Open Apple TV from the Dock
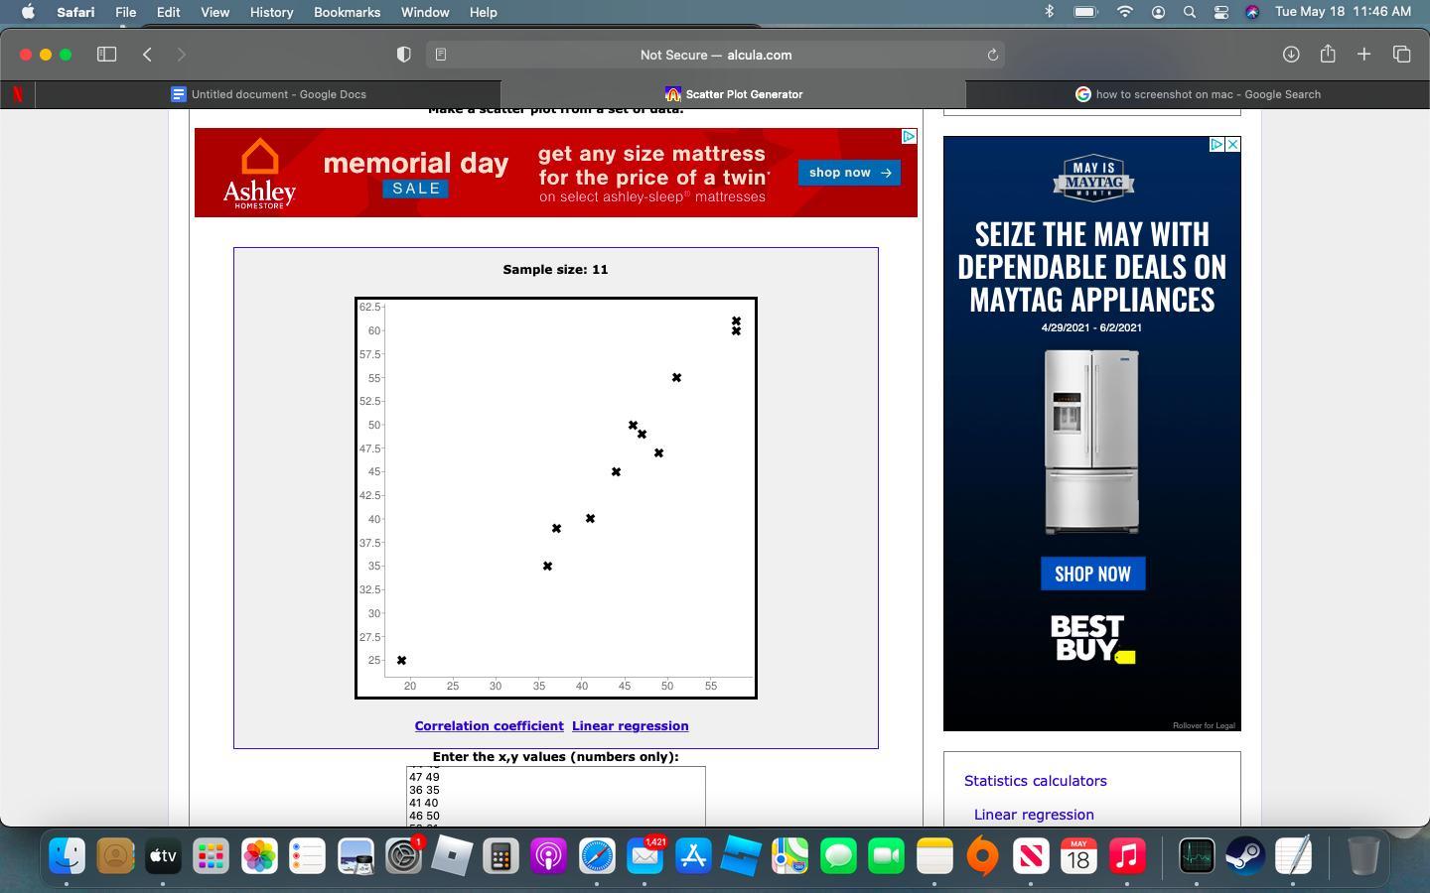 click(163, 855)
